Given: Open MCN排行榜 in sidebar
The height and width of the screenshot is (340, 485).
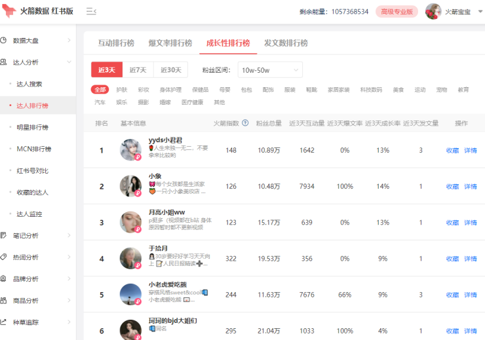Looking at the screenshot, I should point(33,149).
